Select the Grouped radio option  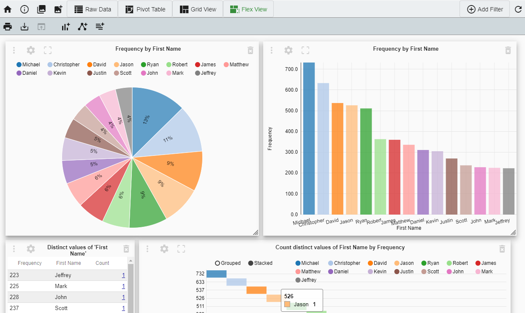pos(228,263)
